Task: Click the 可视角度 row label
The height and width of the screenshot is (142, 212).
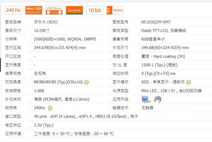Action: (x=13, y=82)
